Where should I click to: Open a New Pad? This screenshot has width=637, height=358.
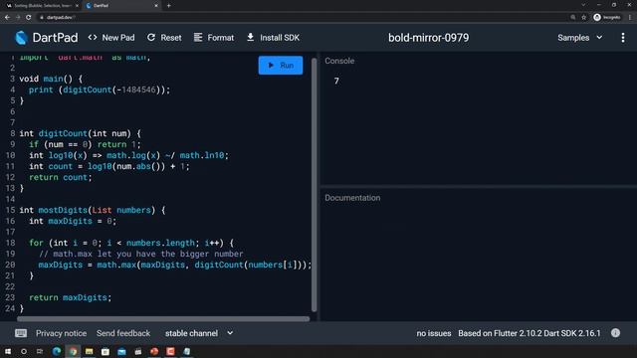click(111, 38)
